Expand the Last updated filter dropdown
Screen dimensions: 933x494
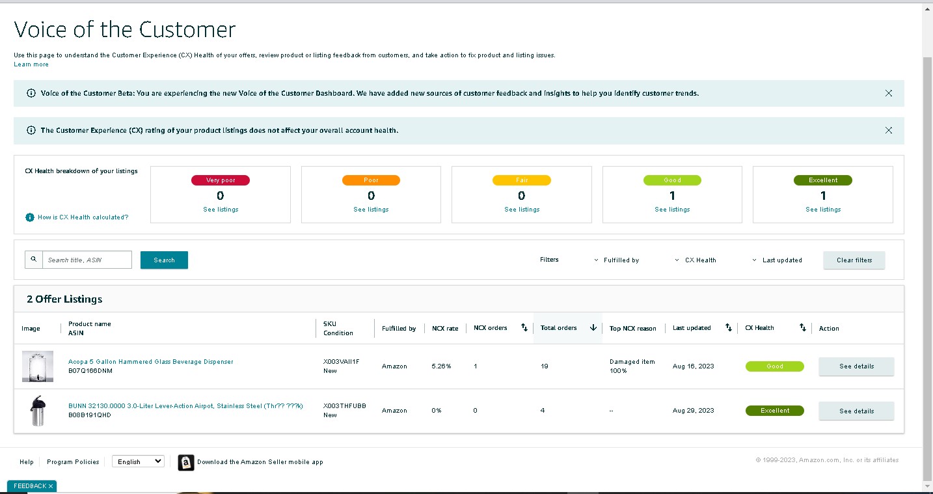[777, 260]
